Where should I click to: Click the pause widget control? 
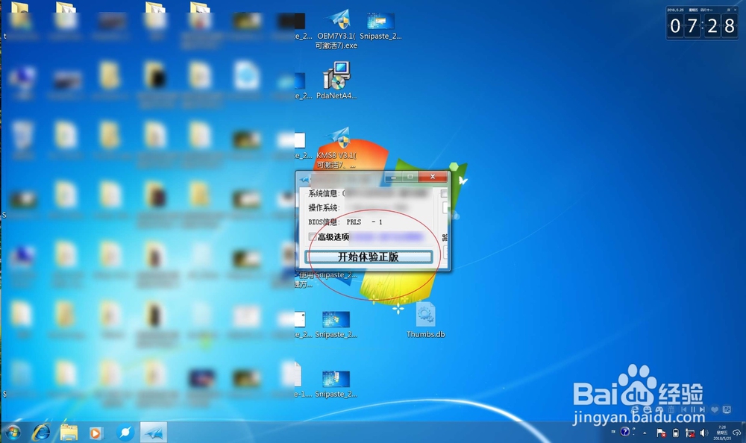coord(693,409)
